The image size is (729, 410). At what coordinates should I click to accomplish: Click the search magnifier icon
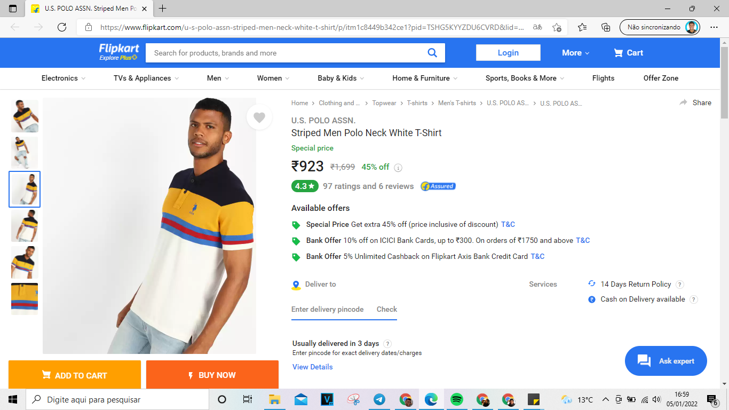pos(432,53)
